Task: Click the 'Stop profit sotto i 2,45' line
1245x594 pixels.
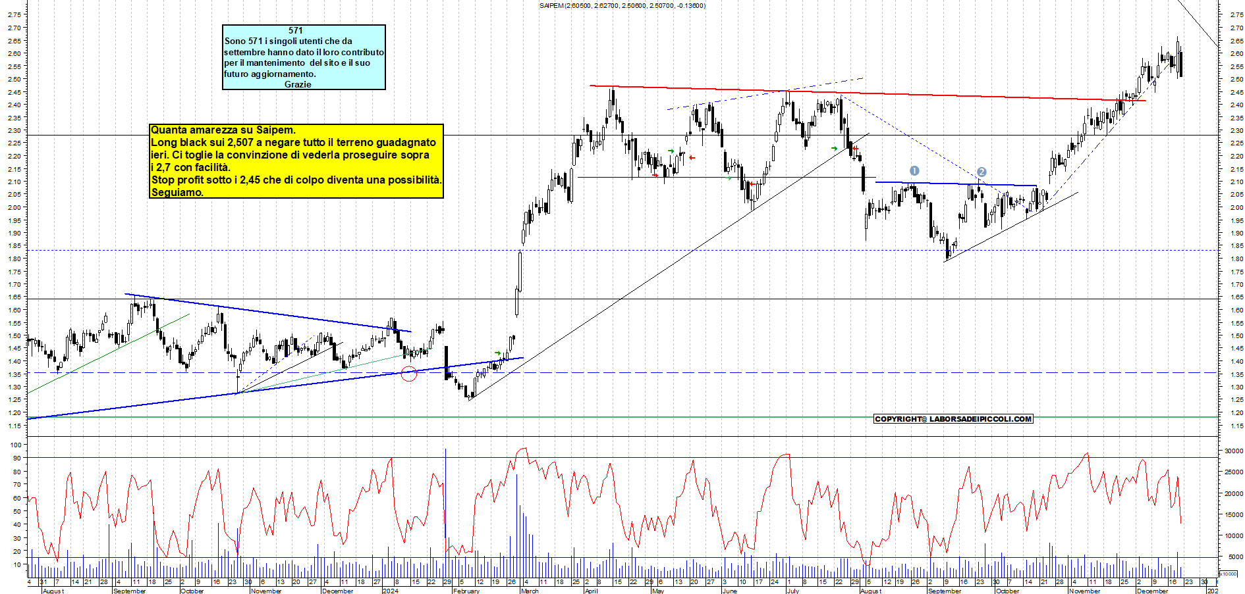Action: click(x=296, y=180)
